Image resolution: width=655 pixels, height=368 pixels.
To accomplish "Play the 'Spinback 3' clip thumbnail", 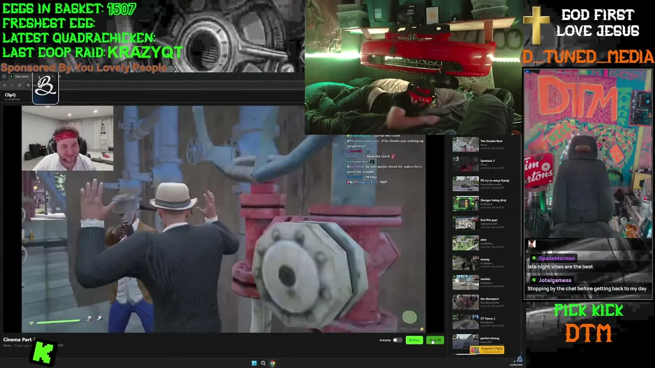I will [465, 164].
